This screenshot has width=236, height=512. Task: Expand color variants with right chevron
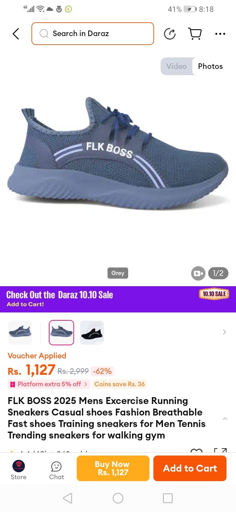(225, 332)
